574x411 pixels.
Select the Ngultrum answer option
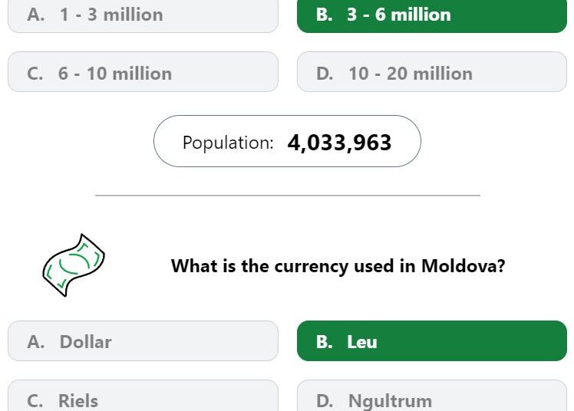click(x=432, y=396)
